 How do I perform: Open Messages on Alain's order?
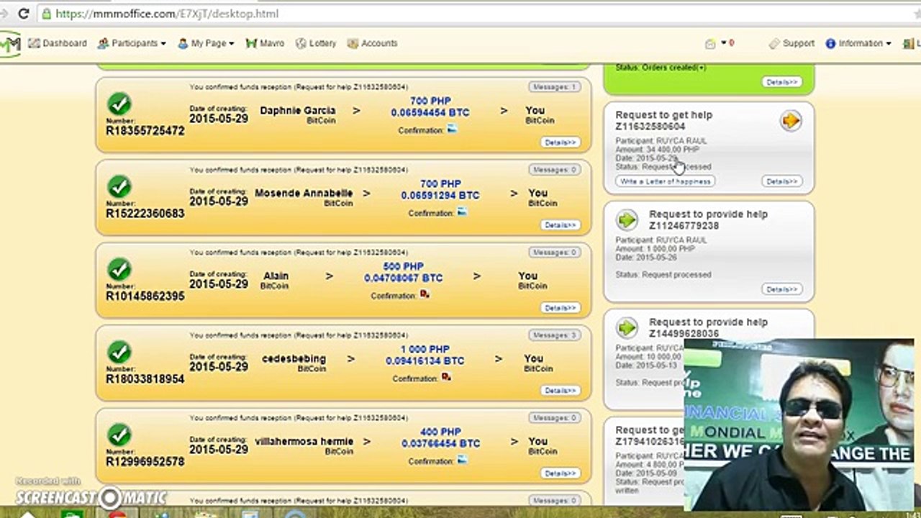point(554,253)
